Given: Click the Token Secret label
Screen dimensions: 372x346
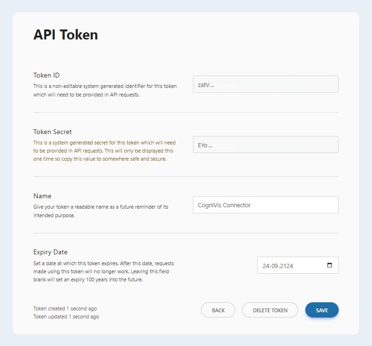Looking at the screenshot, I should (52, 132).
